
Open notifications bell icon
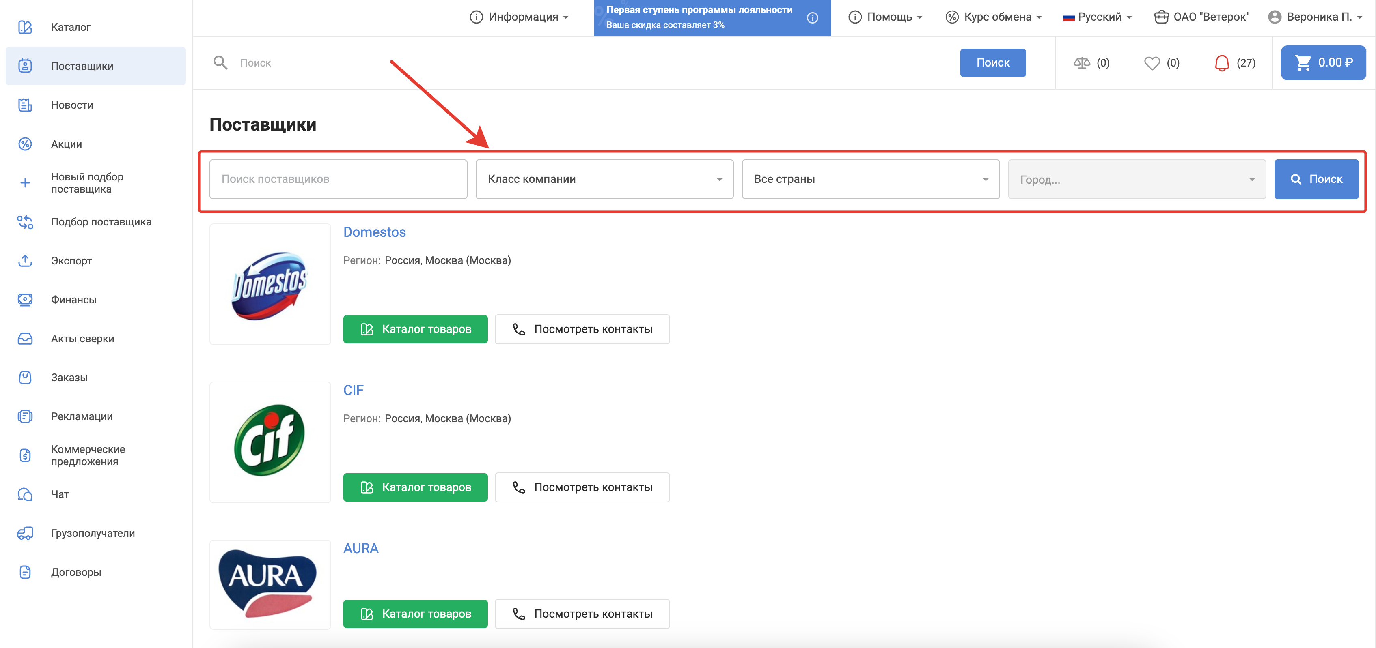click(x=1222, y=63)
